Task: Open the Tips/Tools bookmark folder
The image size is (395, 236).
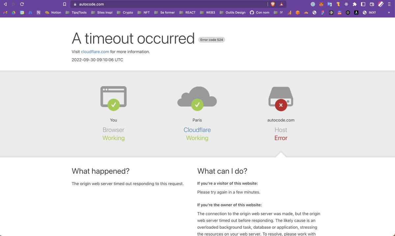Action: [76, 12]
